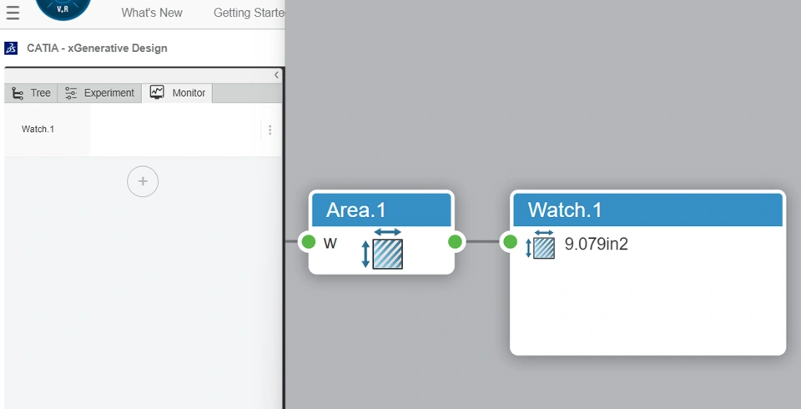Click the area measurement icon in Area.1
801x409 pixels.
coord(387,250)
